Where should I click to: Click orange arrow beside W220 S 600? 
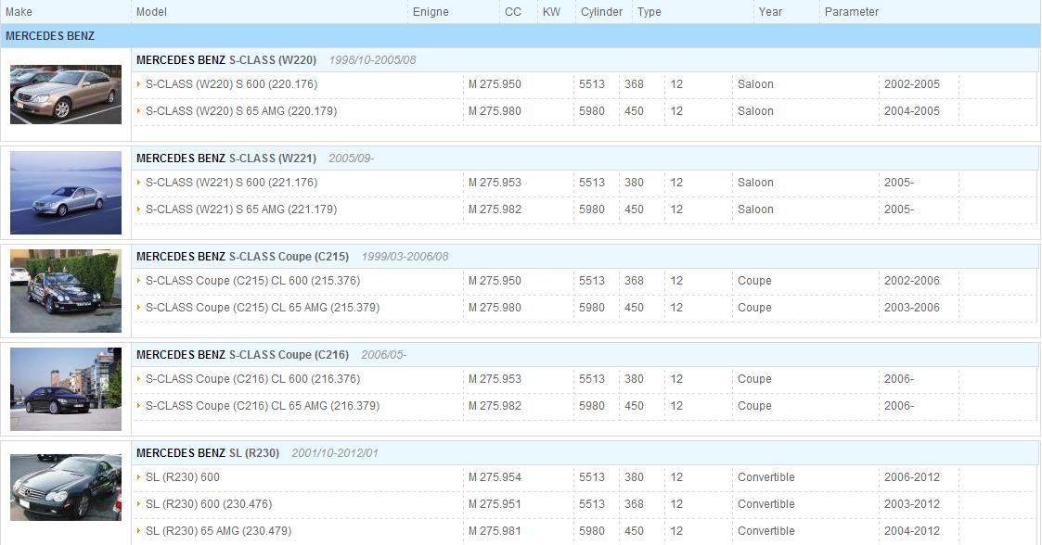(138, 84)
